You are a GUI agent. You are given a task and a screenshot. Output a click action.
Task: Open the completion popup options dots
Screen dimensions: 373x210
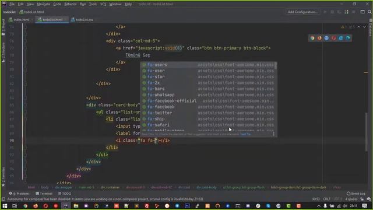pyautogui.click(x=273, y=134)
